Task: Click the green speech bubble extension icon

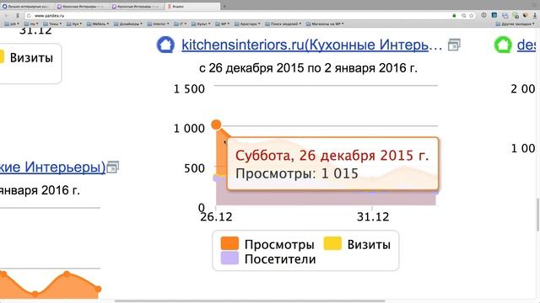Action: click(x=516, y=15)
